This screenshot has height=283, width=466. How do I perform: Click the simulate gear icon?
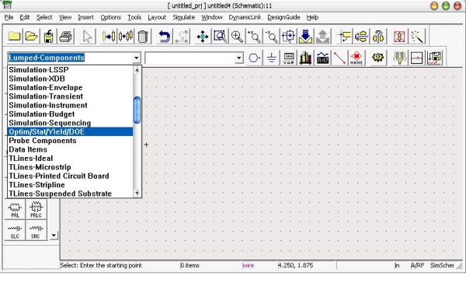pos(377,58)
